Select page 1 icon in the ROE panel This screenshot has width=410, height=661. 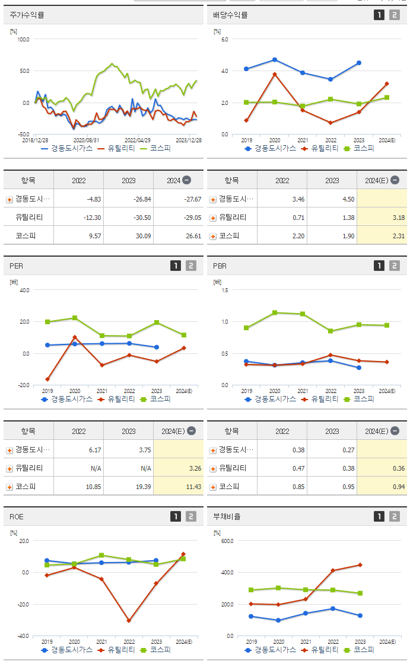pos(176,516)
